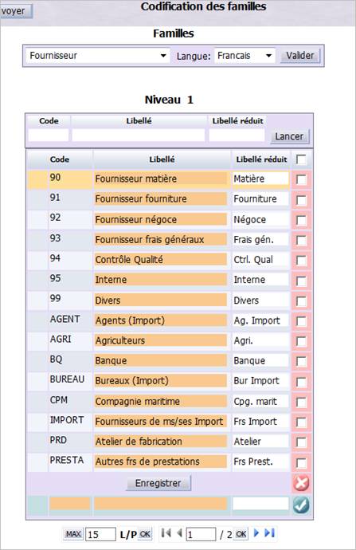Viewport: 356px width, 550px height.
Task: Click the Valider button
Action: coord(300,56)
